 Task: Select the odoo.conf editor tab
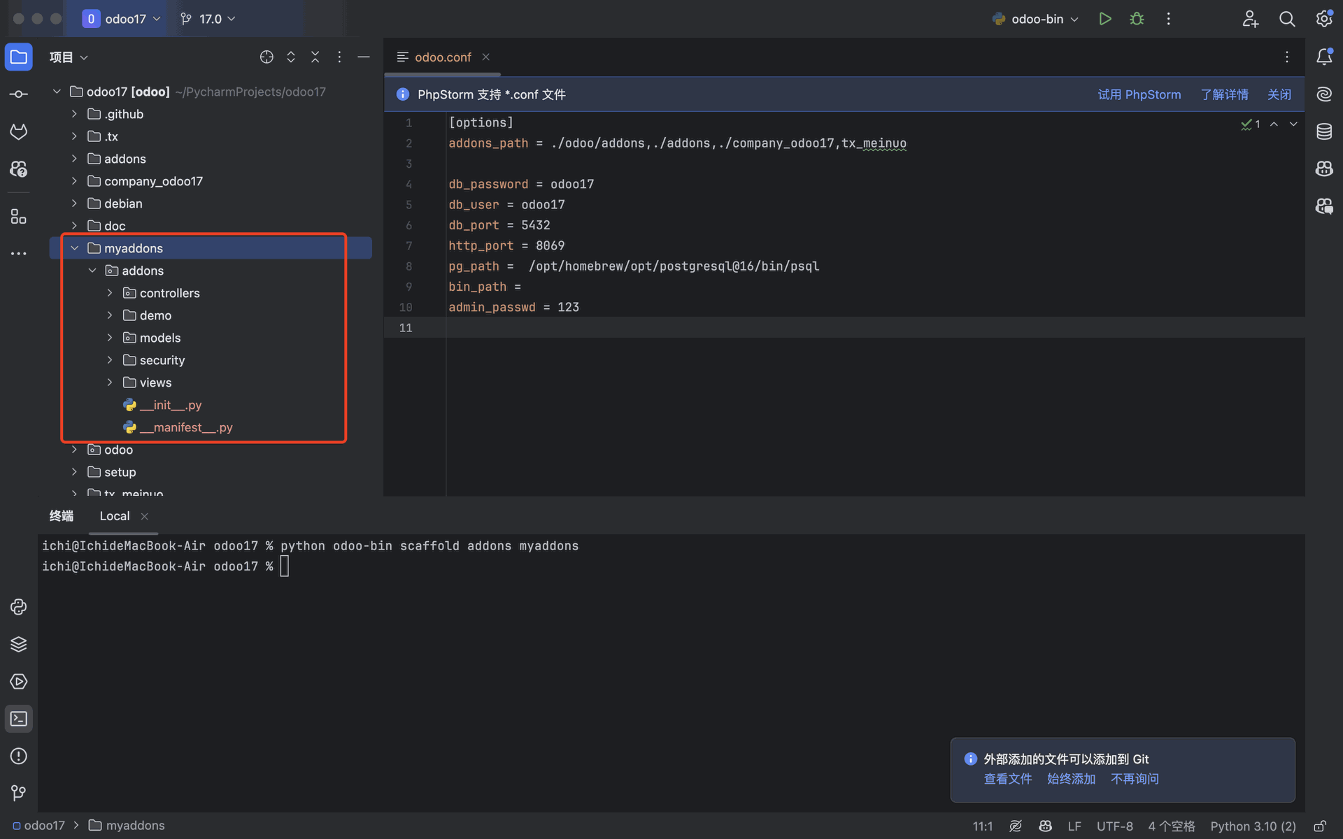(442, 57)
